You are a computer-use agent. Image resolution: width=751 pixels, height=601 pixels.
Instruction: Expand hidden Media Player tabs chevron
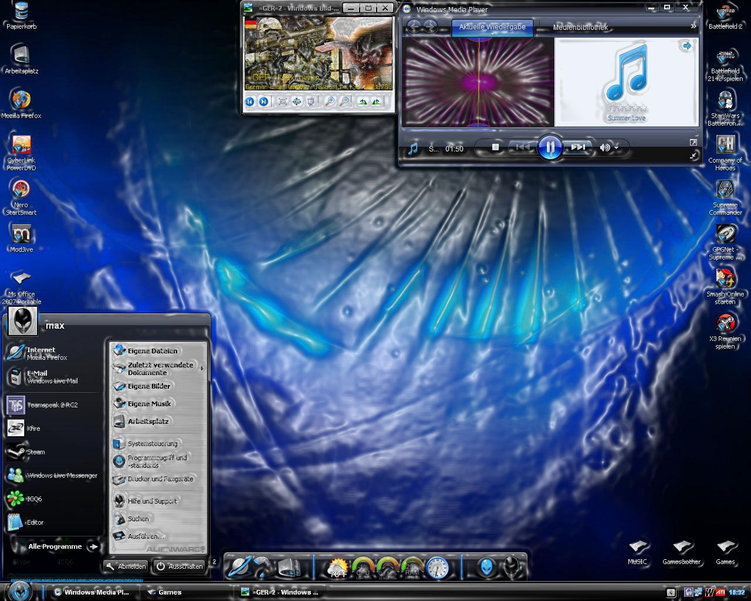click(x=694, y=26)
